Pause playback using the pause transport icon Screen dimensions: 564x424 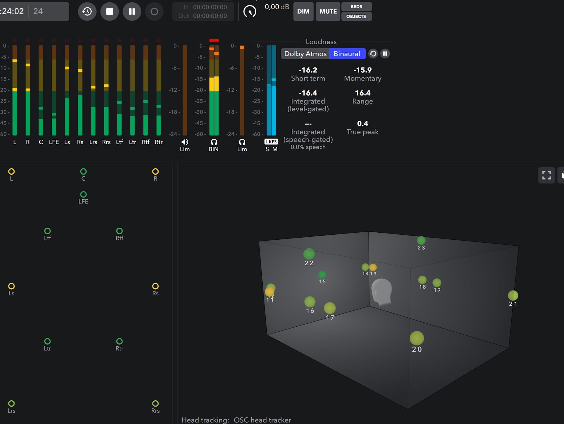[132, 11]
